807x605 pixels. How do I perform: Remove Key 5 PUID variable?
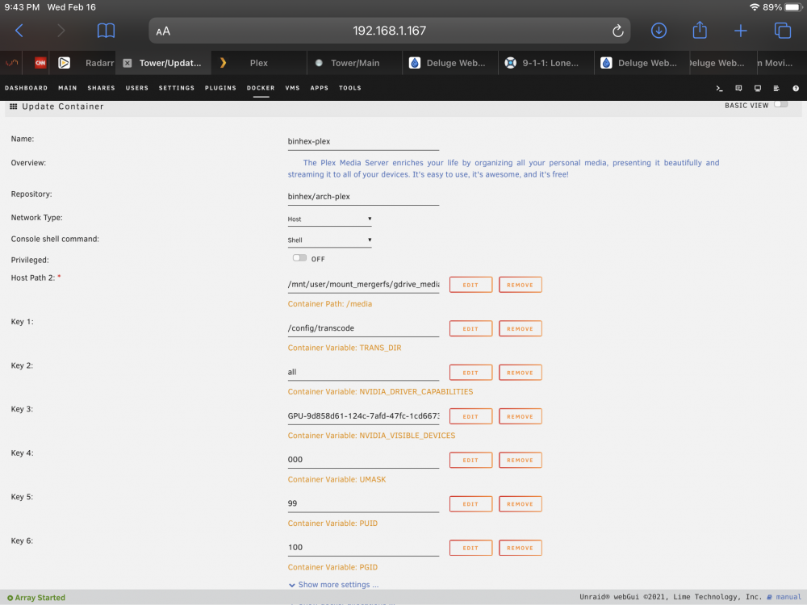521,504
